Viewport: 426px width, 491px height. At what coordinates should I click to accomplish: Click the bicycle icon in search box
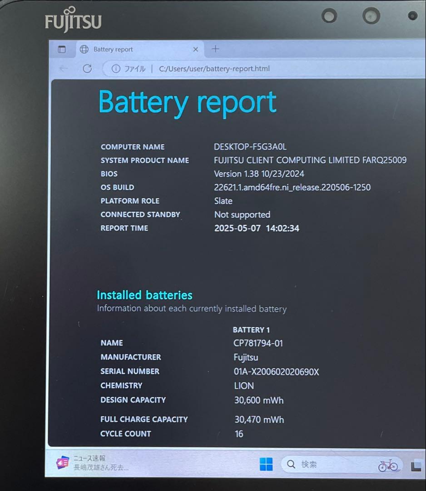(x=388, y=466)
